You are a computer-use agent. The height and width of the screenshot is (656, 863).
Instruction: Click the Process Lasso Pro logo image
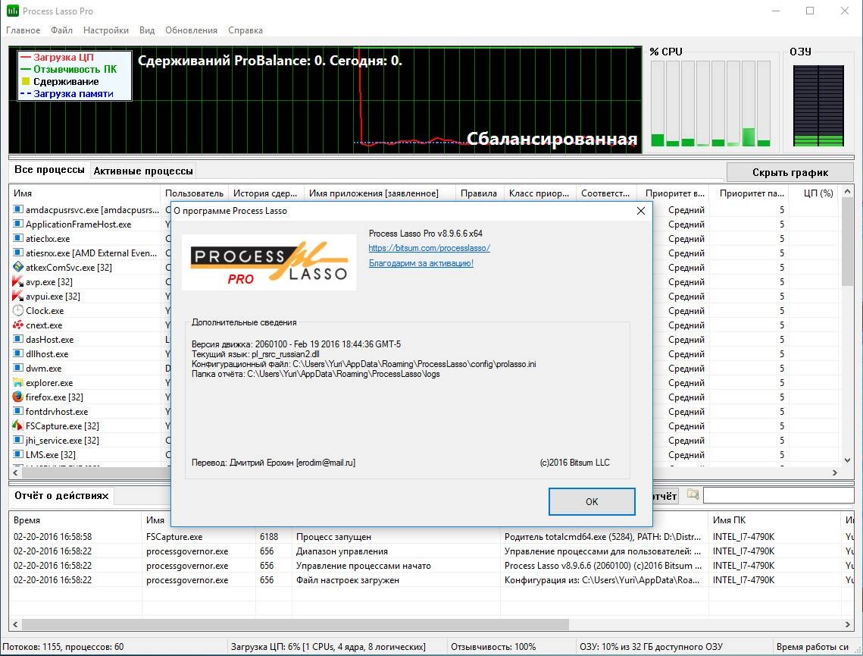point(269,262)
